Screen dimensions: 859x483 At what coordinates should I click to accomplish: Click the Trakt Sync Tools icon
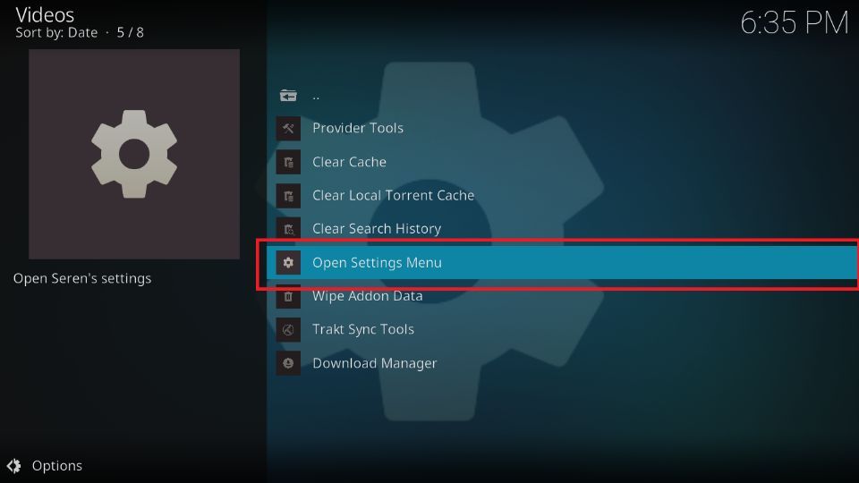pos(288,330)
